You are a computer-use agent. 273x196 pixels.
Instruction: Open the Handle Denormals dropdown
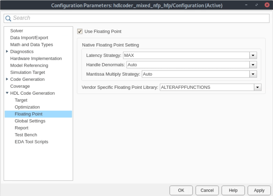pos(253,65)
